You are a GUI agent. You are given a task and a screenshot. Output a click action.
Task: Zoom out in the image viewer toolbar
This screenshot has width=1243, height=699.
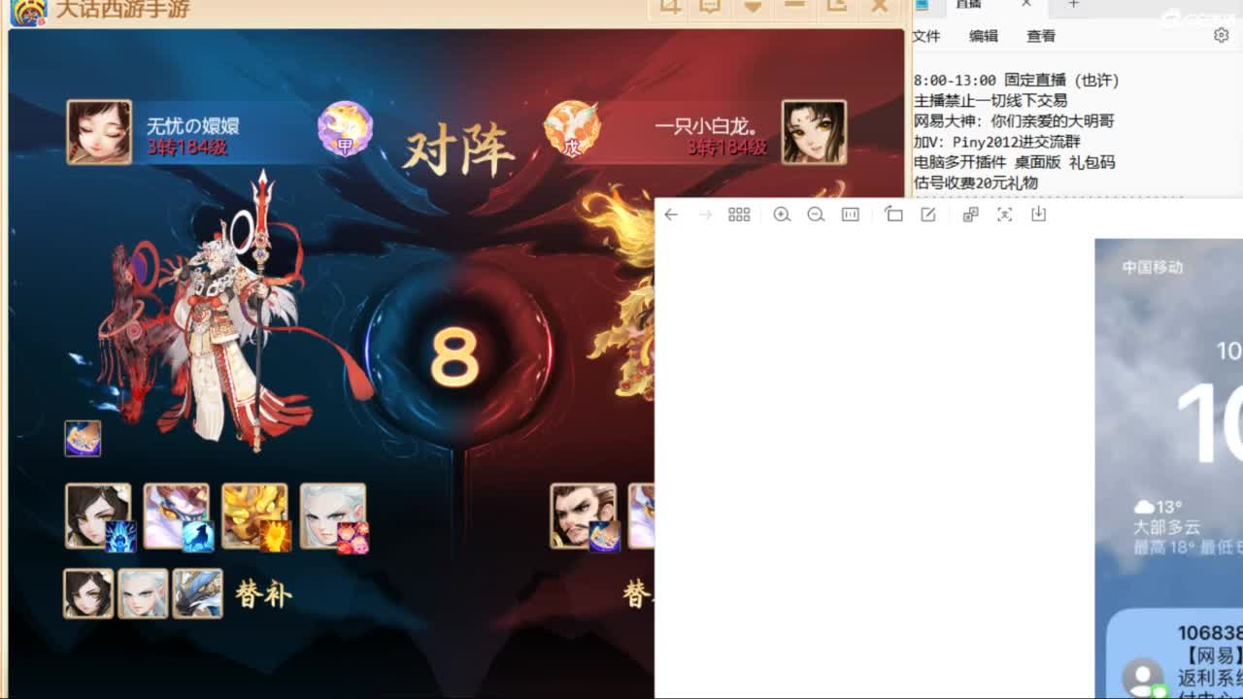pos(816,215)
